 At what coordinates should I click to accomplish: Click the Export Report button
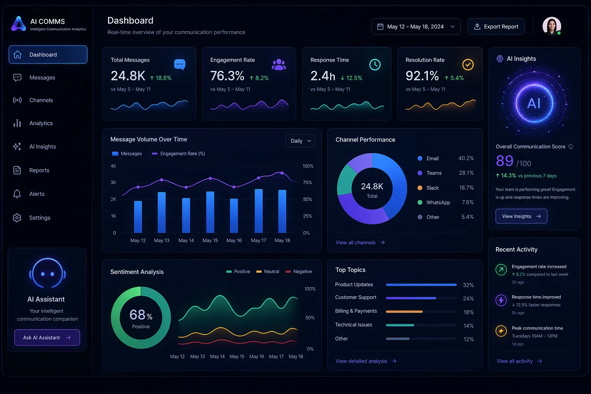(496, 27)
